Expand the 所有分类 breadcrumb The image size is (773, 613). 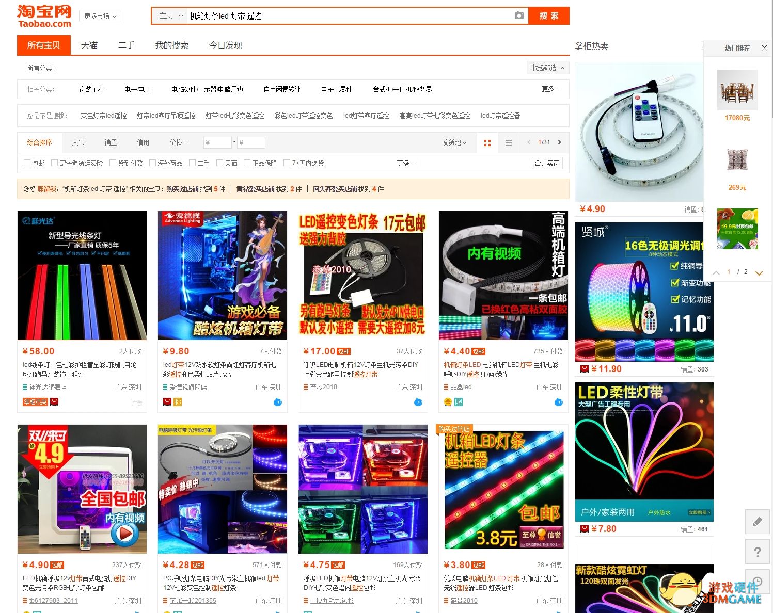pyautogui.click(x=42, y=68)
